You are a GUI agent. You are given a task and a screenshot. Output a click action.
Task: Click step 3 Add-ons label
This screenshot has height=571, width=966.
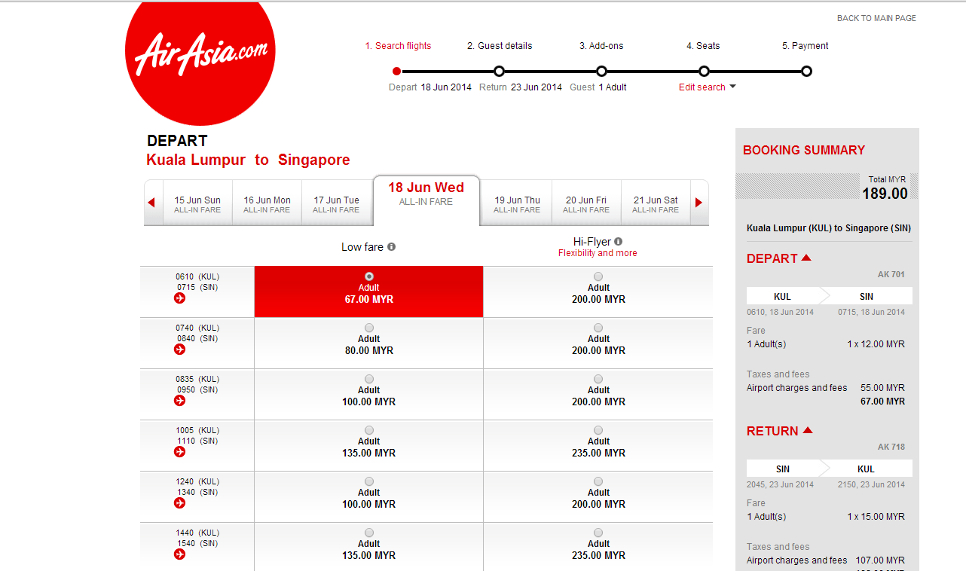pos(601,46)
